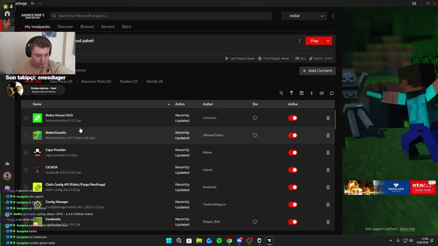
Task: Disable the Better Mount HUD mod toggle
Action: [293, 118]
